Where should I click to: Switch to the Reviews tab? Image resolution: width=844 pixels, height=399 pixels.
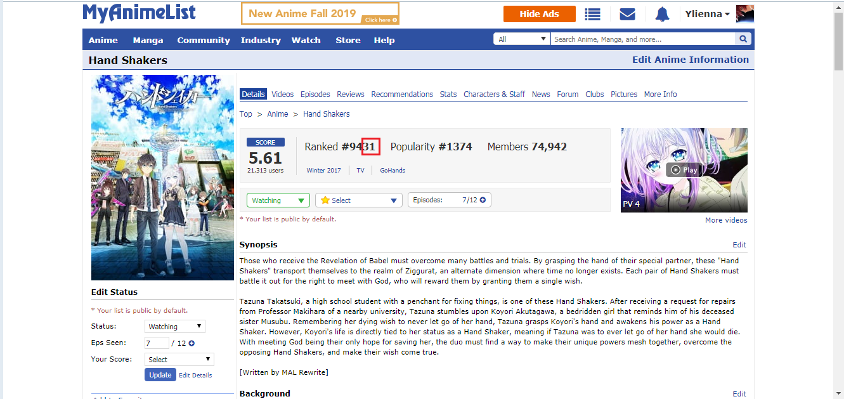tap(351, 94)
